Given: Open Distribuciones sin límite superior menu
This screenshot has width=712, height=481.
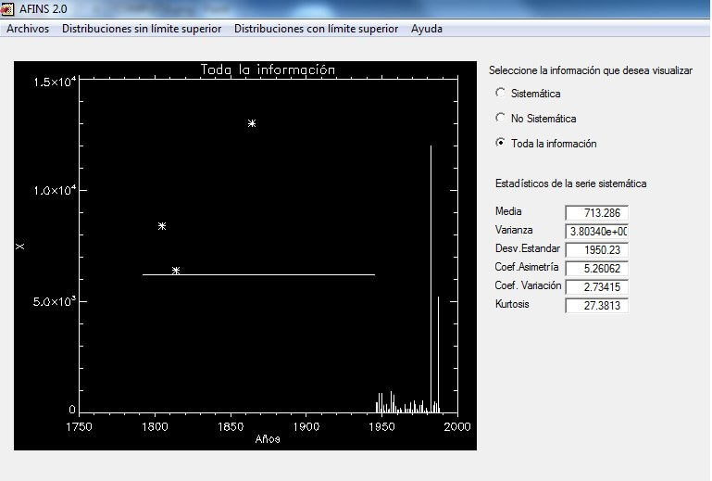Looking at the screenshot, I should coord(142,29).
